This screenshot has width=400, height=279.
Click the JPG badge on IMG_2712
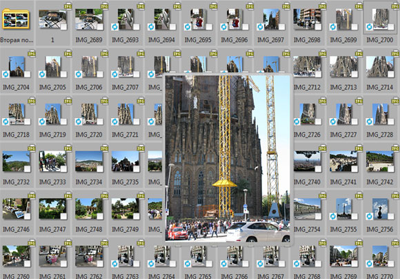point(323,53)
